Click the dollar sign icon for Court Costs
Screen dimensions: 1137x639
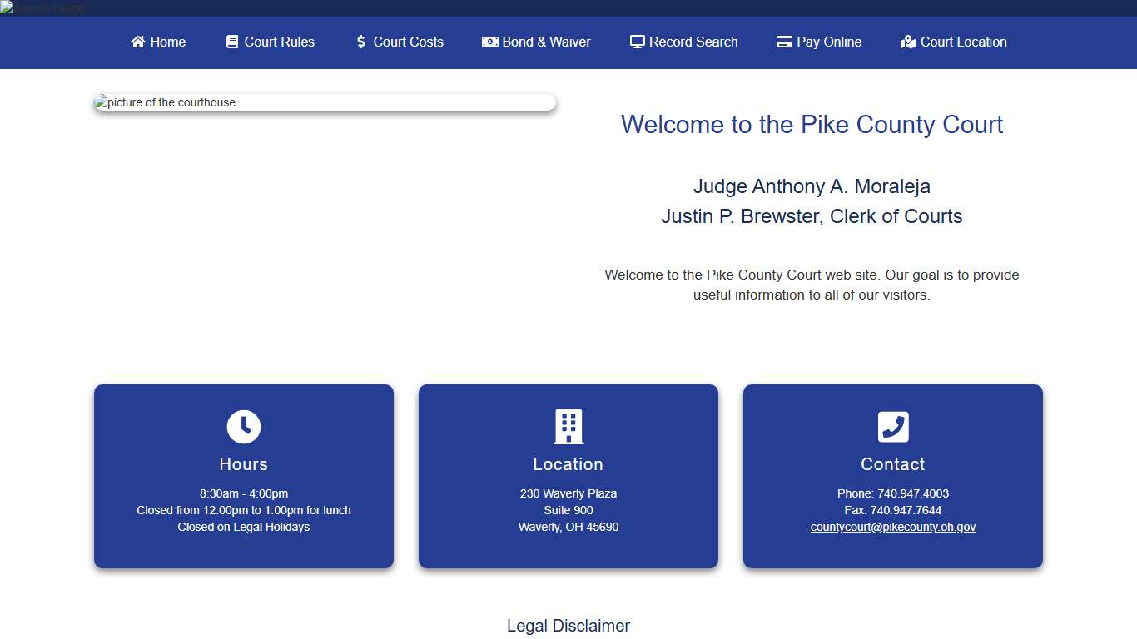(x=360, y=42)
